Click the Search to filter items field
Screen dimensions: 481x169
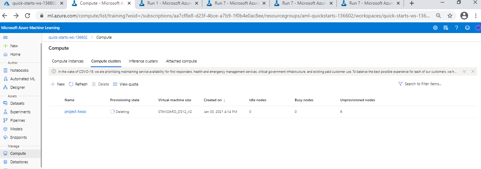click(x=423, y=84)
